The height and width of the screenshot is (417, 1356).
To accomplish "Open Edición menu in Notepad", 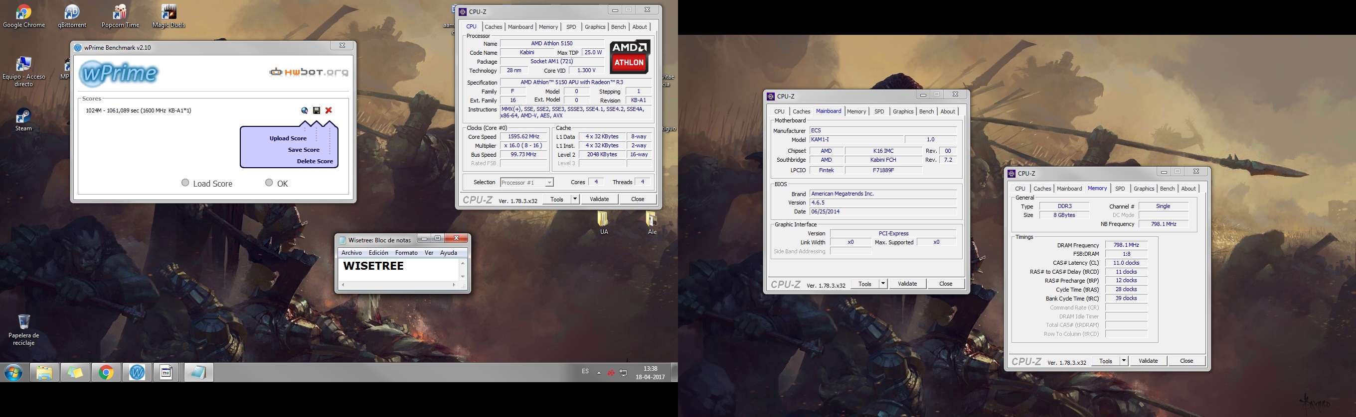I will click(378, 253).
